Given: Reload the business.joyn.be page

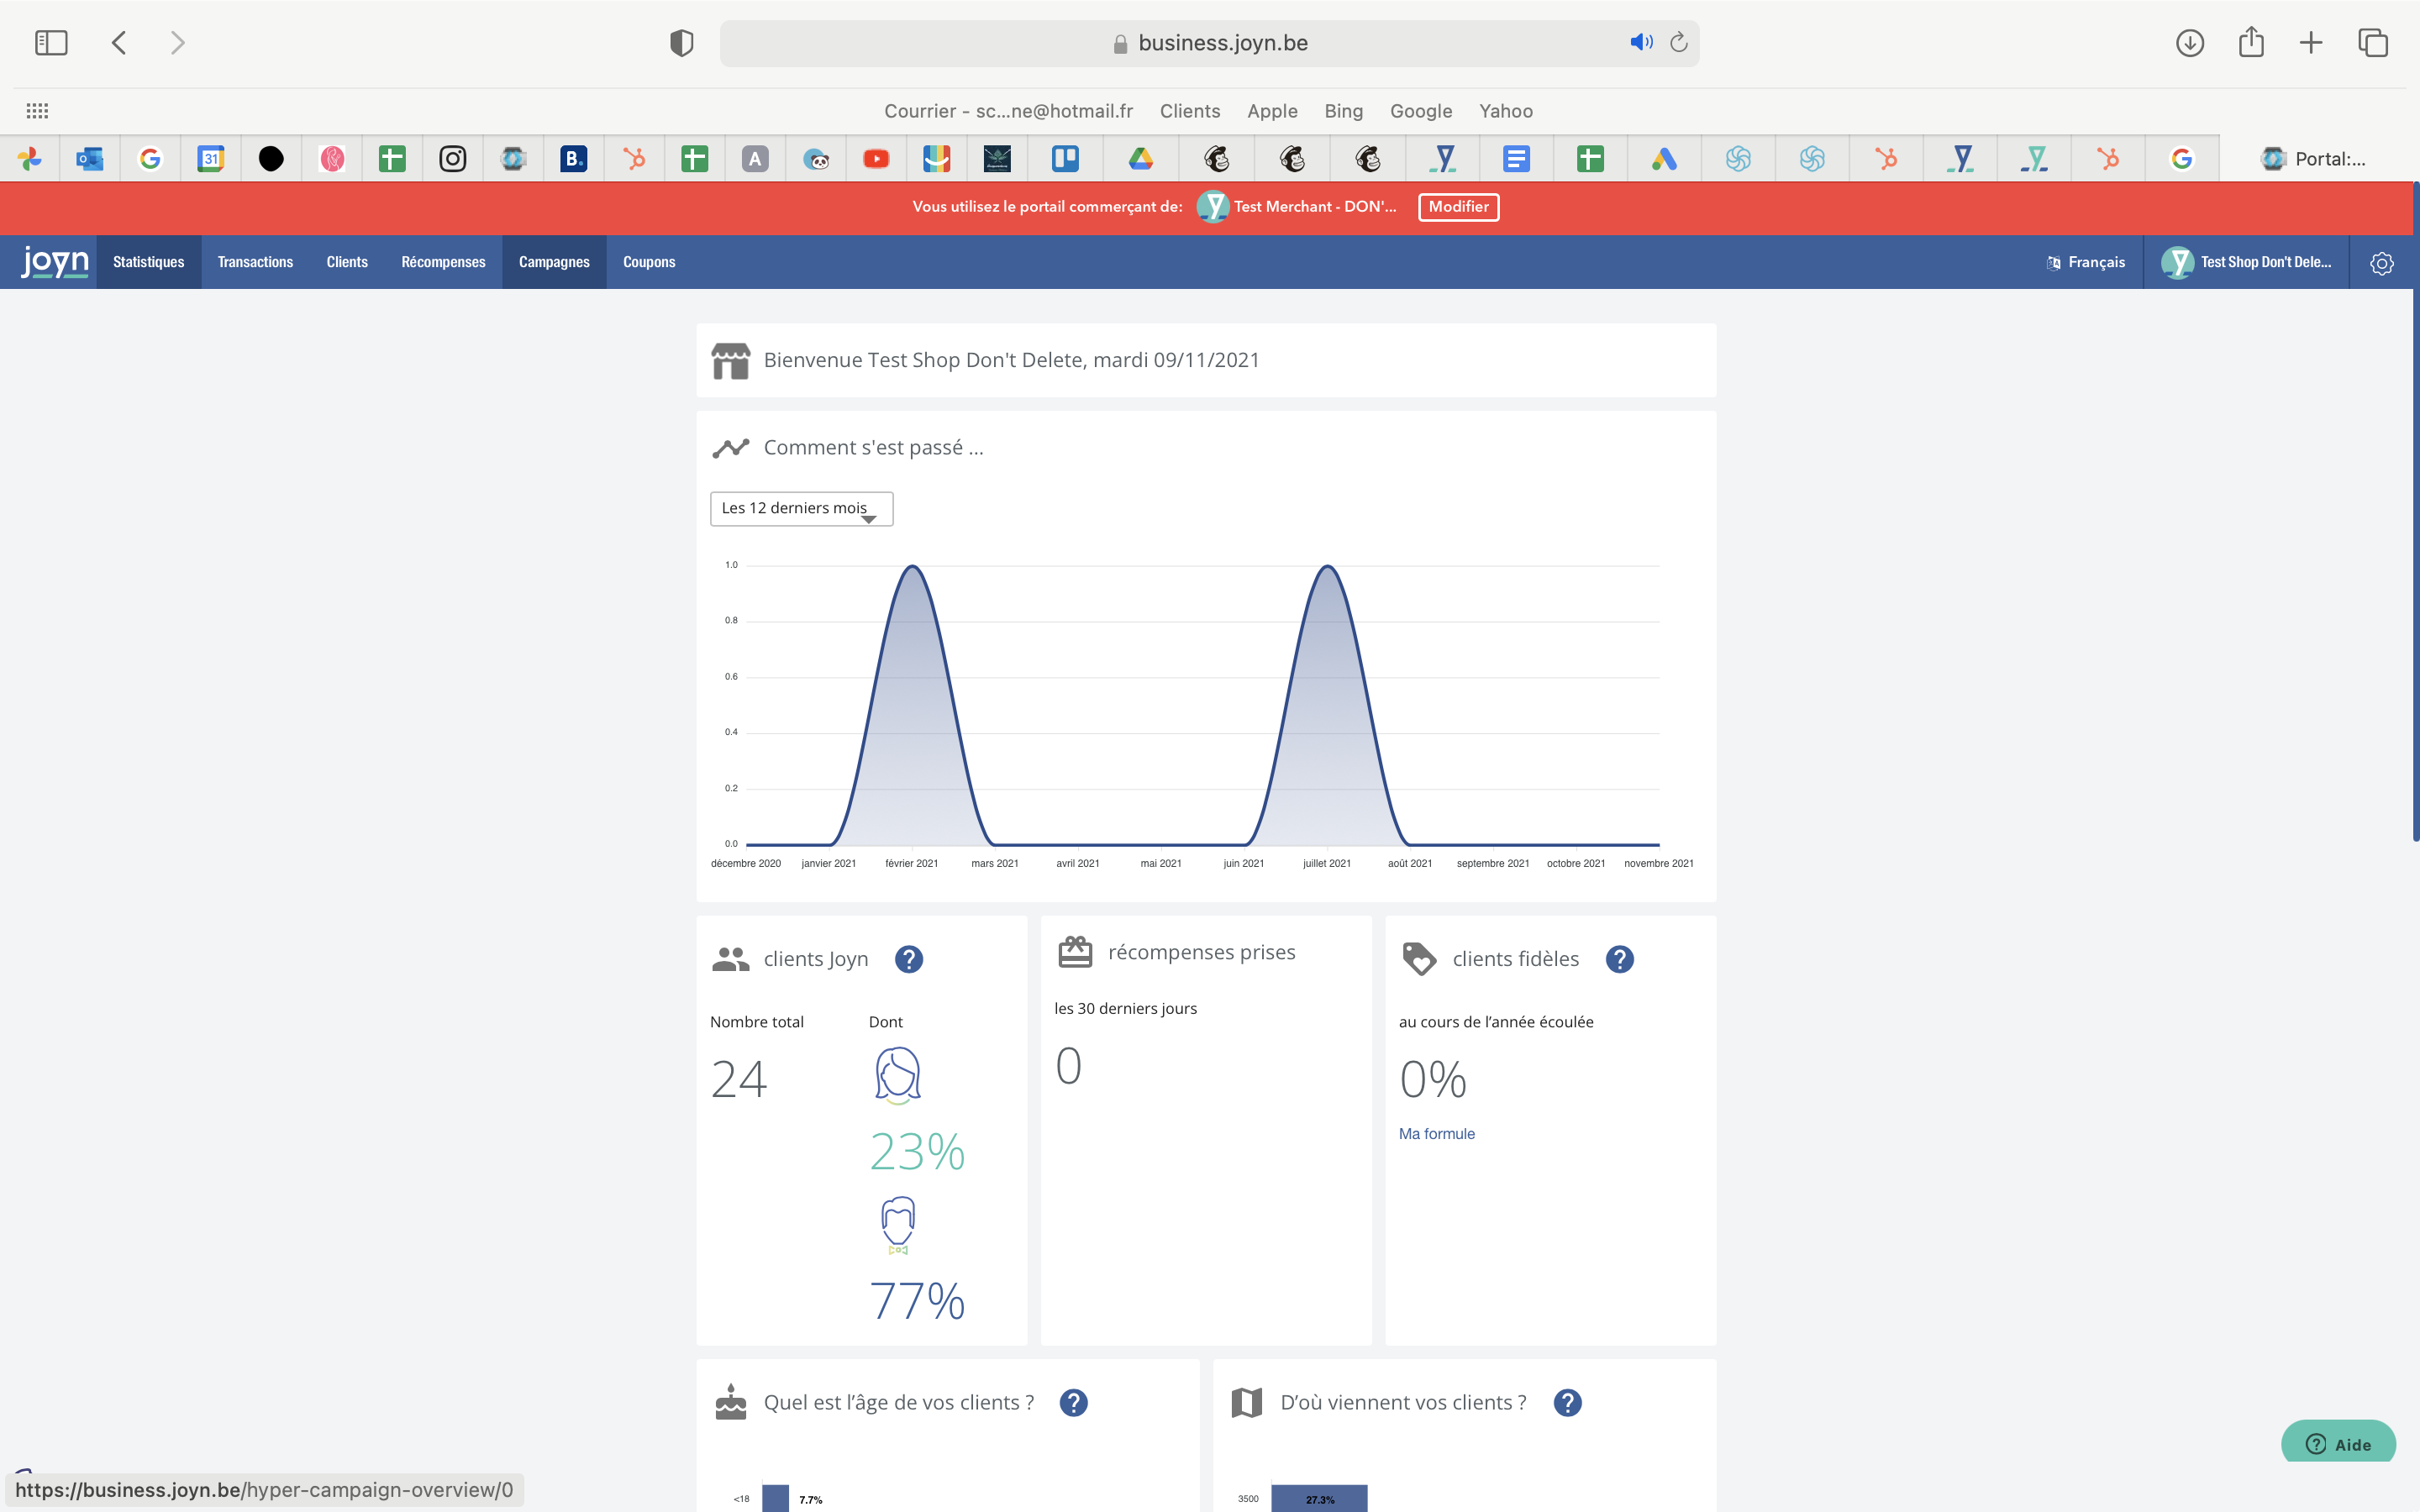Looking at the screenshot, I should pos(1679,42).
